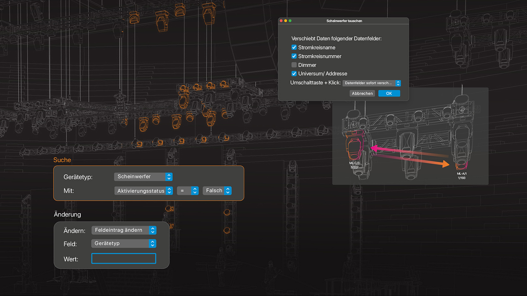Screen dimensions: 527x296
Task: Open the Feld Gerätetyp dropdown
Action: [124, 243]
